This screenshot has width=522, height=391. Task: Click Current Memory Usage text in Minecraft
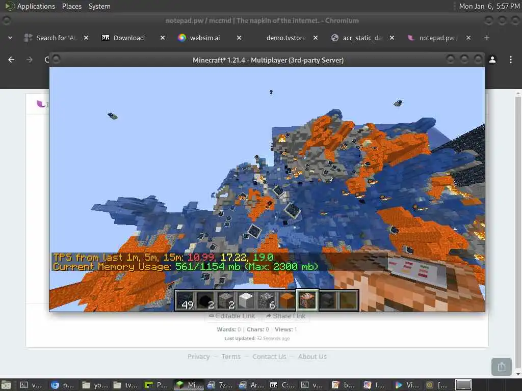186,267
